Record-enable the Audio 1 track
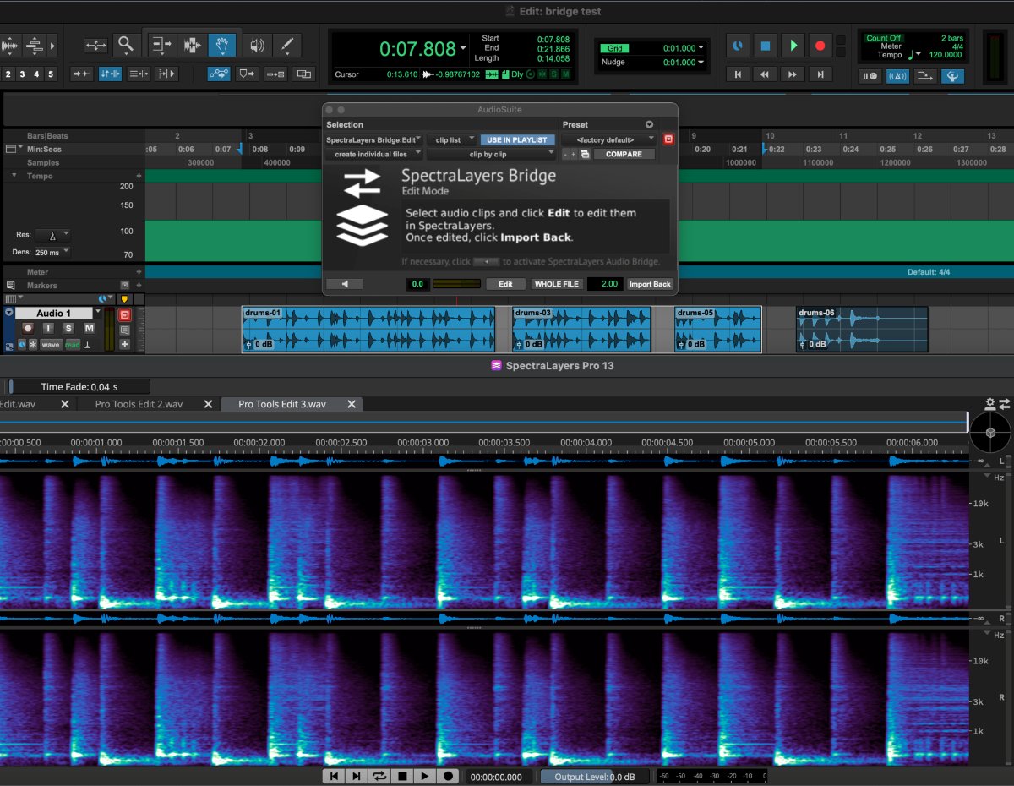 point(28,328)
